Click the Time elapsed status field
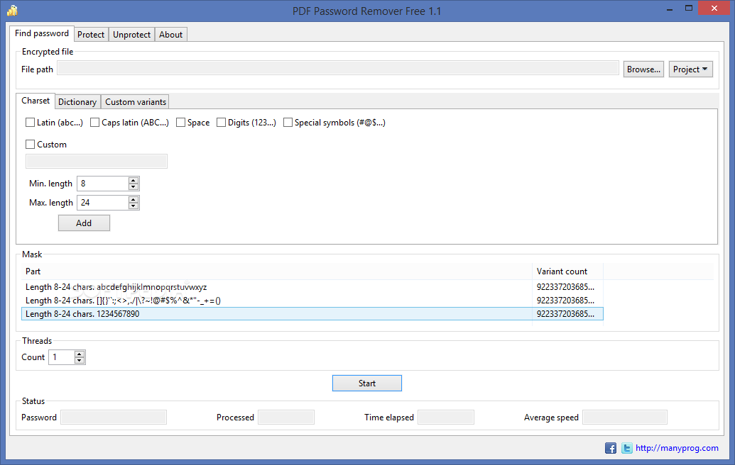This screenshot has height=465, width=735. tap(446, 418)
